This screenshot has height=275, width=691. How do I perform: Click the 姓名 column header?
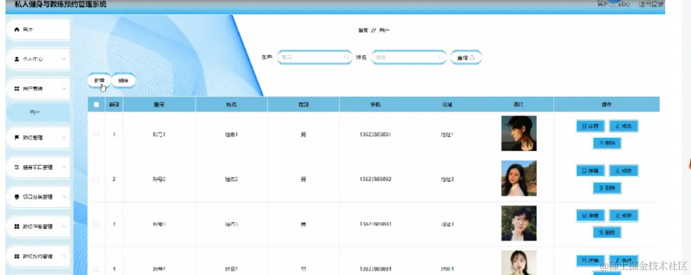click(x=231, y=104)
